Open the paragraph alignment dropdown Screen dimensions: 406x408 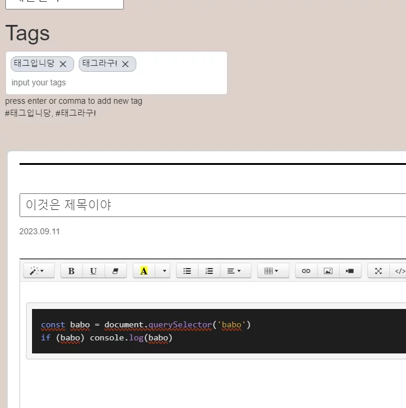click(235, 271)
